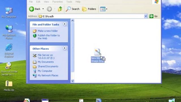
Task: Open the File menu
Action: [x=31, y=2]
